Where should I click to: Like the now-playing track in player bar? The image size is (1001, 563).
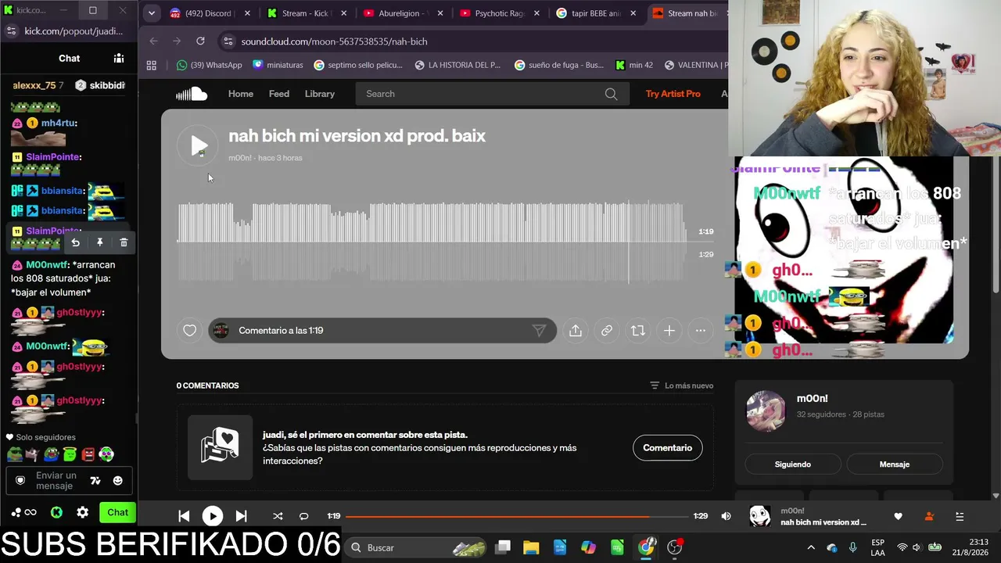tap(898, 516)
